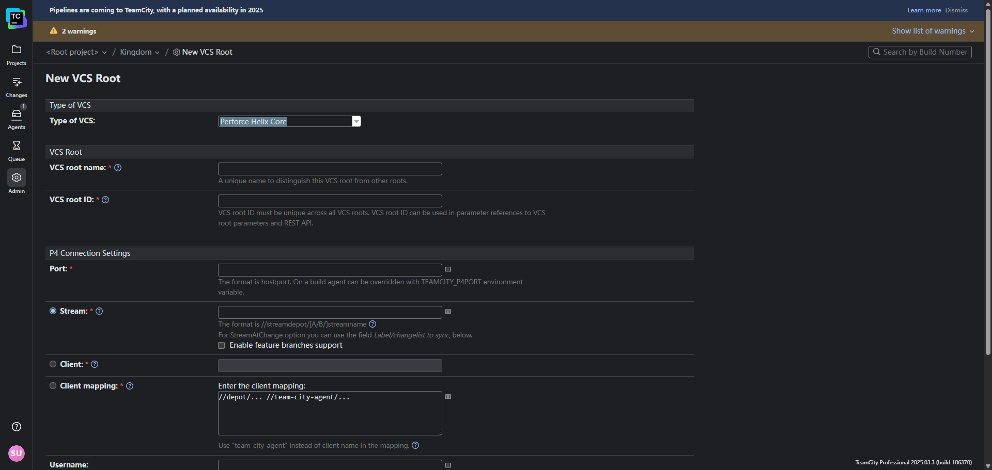Select the Client radio button
This screenshot has width=992, height=470.
point(53,364)
